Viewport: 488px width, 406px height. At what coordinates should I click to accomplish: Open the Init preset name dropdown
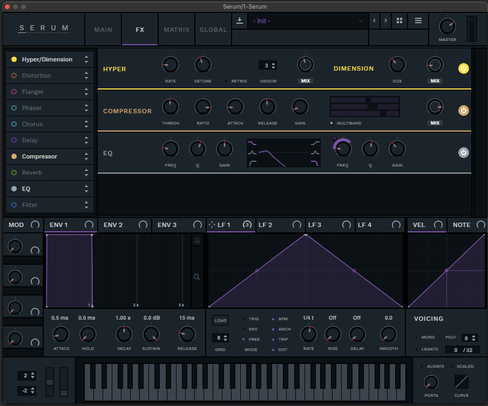click(308, 21)
